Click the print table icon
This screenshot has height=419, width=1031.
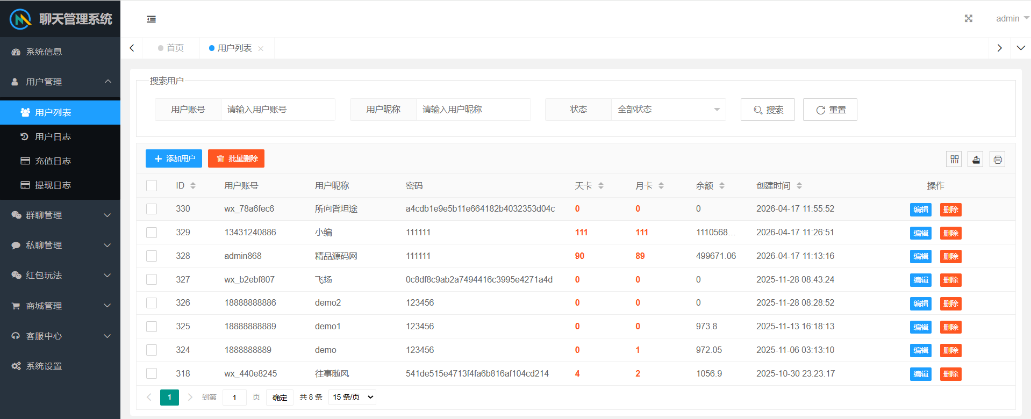tap(997, 160)
